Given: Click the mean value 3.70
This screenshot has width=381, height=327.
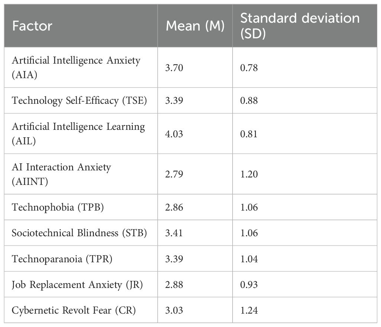Looking at the screenshot, I should pos(174,68).
